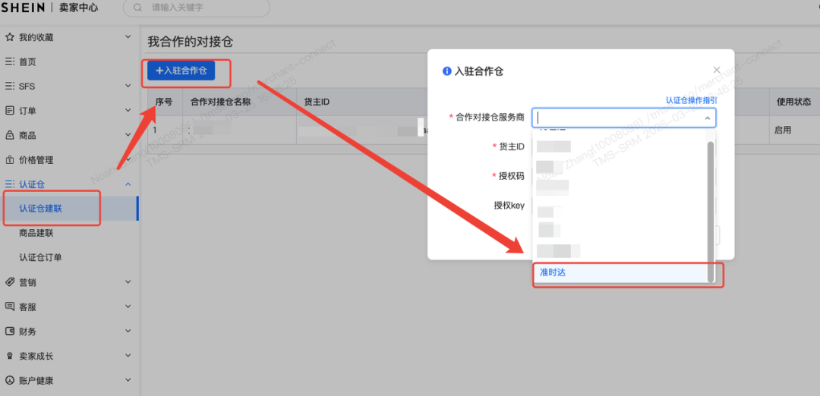The width and height of the screenshot is (820, 396).
Task: Expand the 订单 menu chevron
Action: (128, 111)
